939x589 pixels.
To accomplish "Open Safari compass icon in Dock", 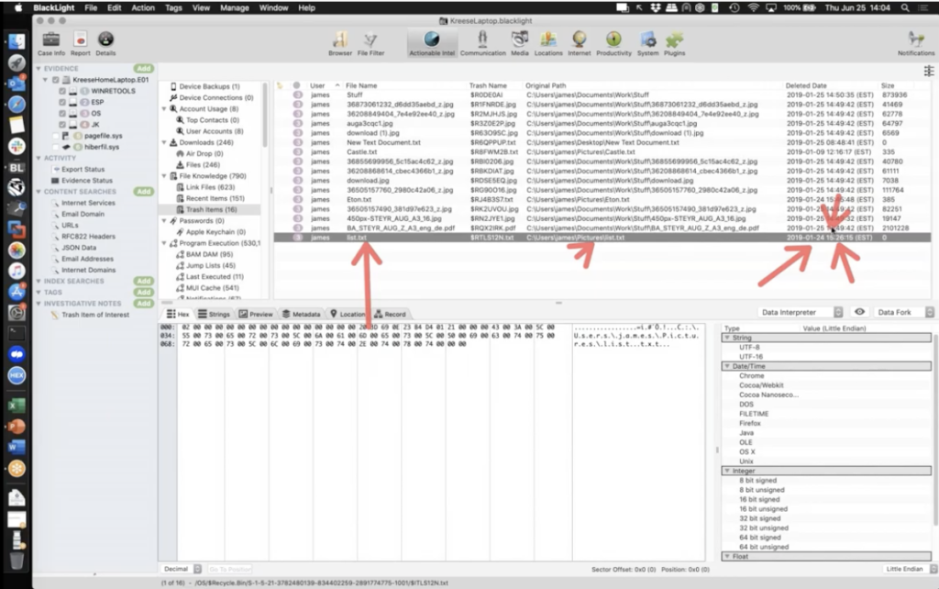I will pyautogui.click(x=17, y=104).
